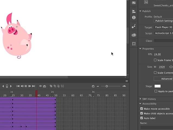The image size is (173, 130).
Task: Go to last frame
Action: 34,86
